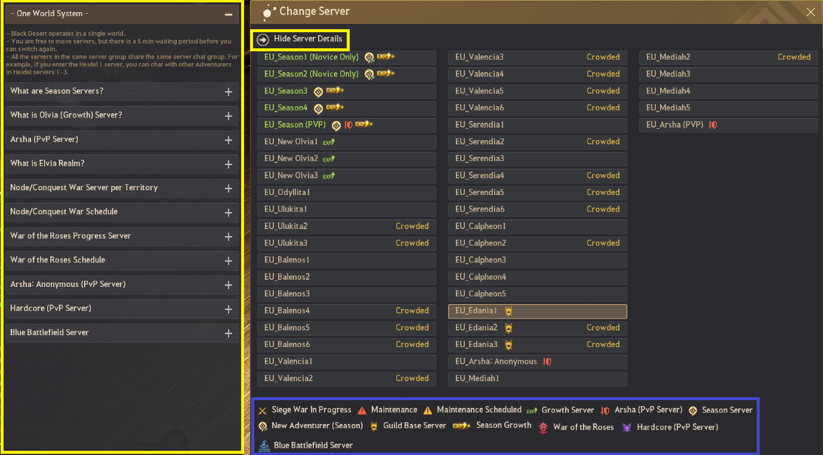Choose the crowded EU_Mediah2 server
Image resolution: width=823 pixels, height=455 pixels.
(x=729, y=57)
